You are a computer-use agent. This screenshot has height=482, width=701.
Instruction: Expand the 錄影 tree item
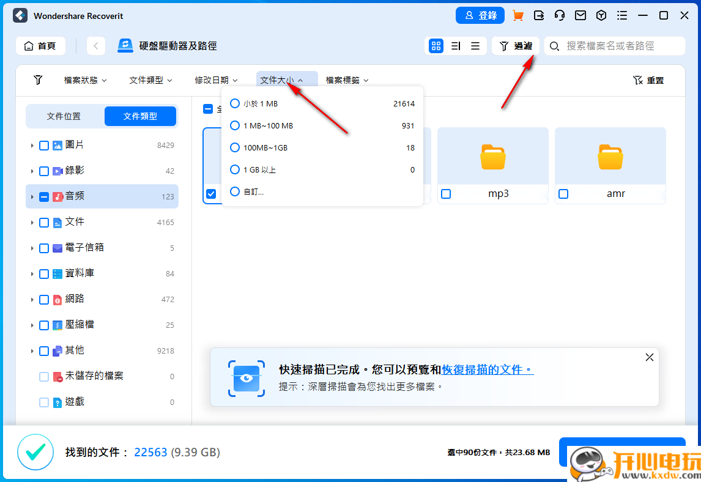pos(32,171)
